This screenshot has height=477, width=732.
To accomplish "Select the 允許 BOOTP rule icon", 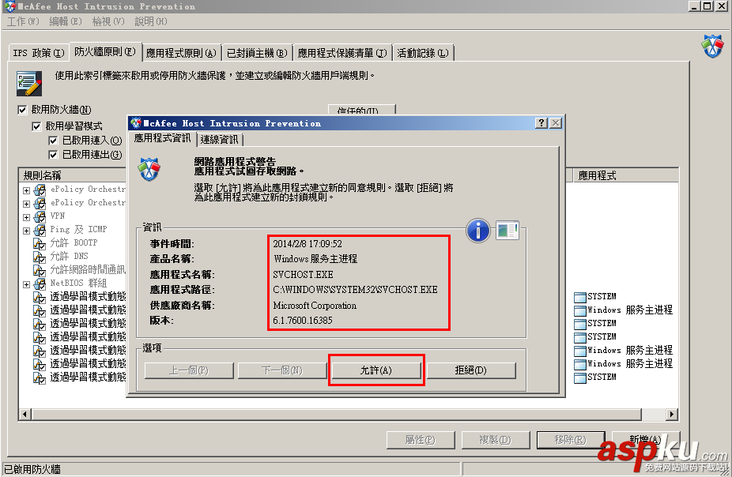I will tap(40, 243).
